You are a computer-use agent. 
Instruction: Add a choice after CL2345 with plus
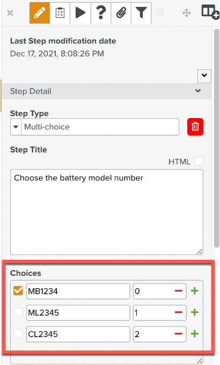pyautogui.click(x=195, y=334)
